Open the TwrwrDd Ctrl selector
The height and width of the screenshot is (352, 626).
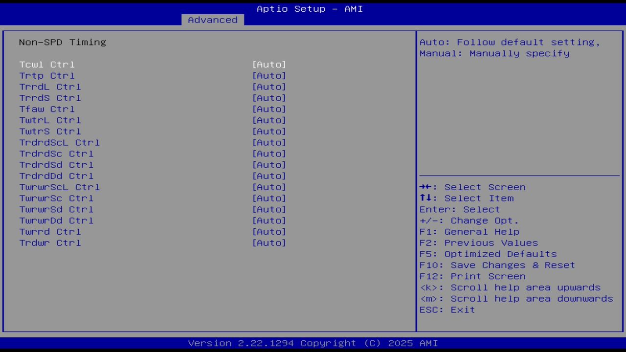point(269,220)
